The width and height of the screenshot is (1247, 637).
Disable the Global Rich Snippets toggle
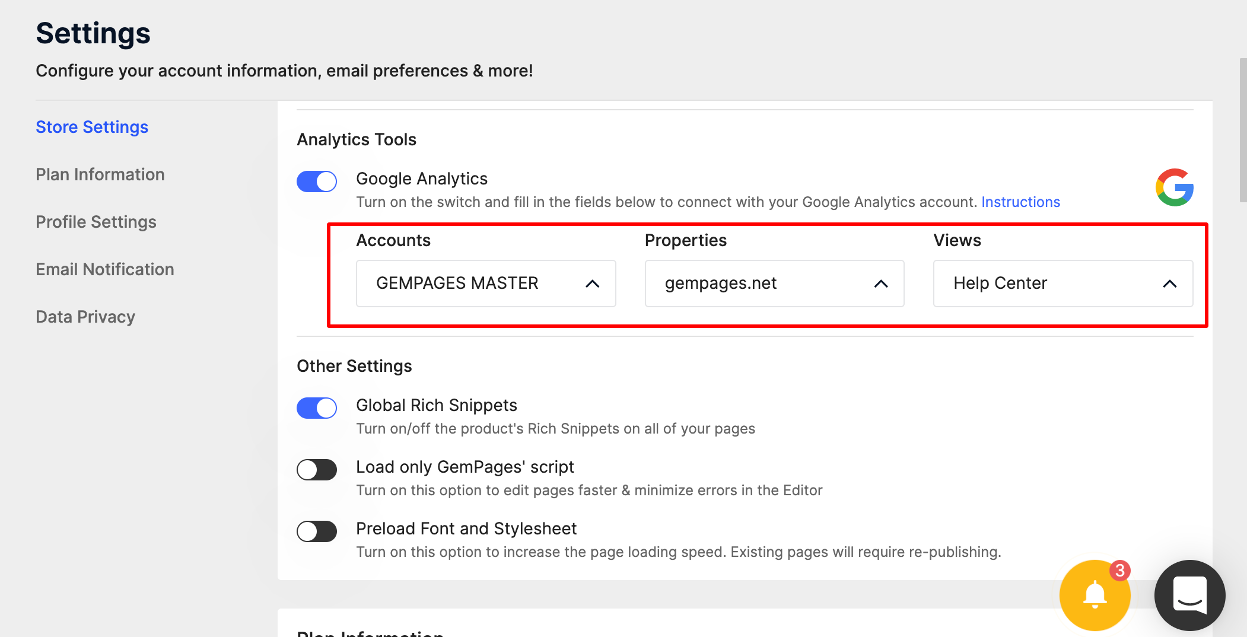pos(317,408)
